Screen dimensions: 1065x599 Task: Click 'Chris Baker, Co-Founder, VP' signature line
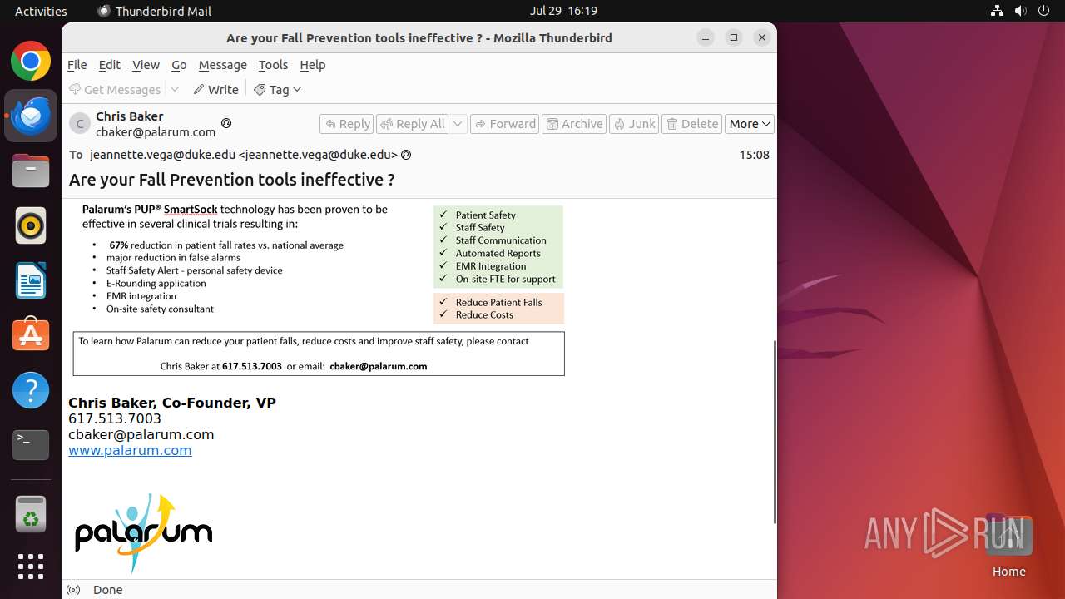click(x=172, y=403)
